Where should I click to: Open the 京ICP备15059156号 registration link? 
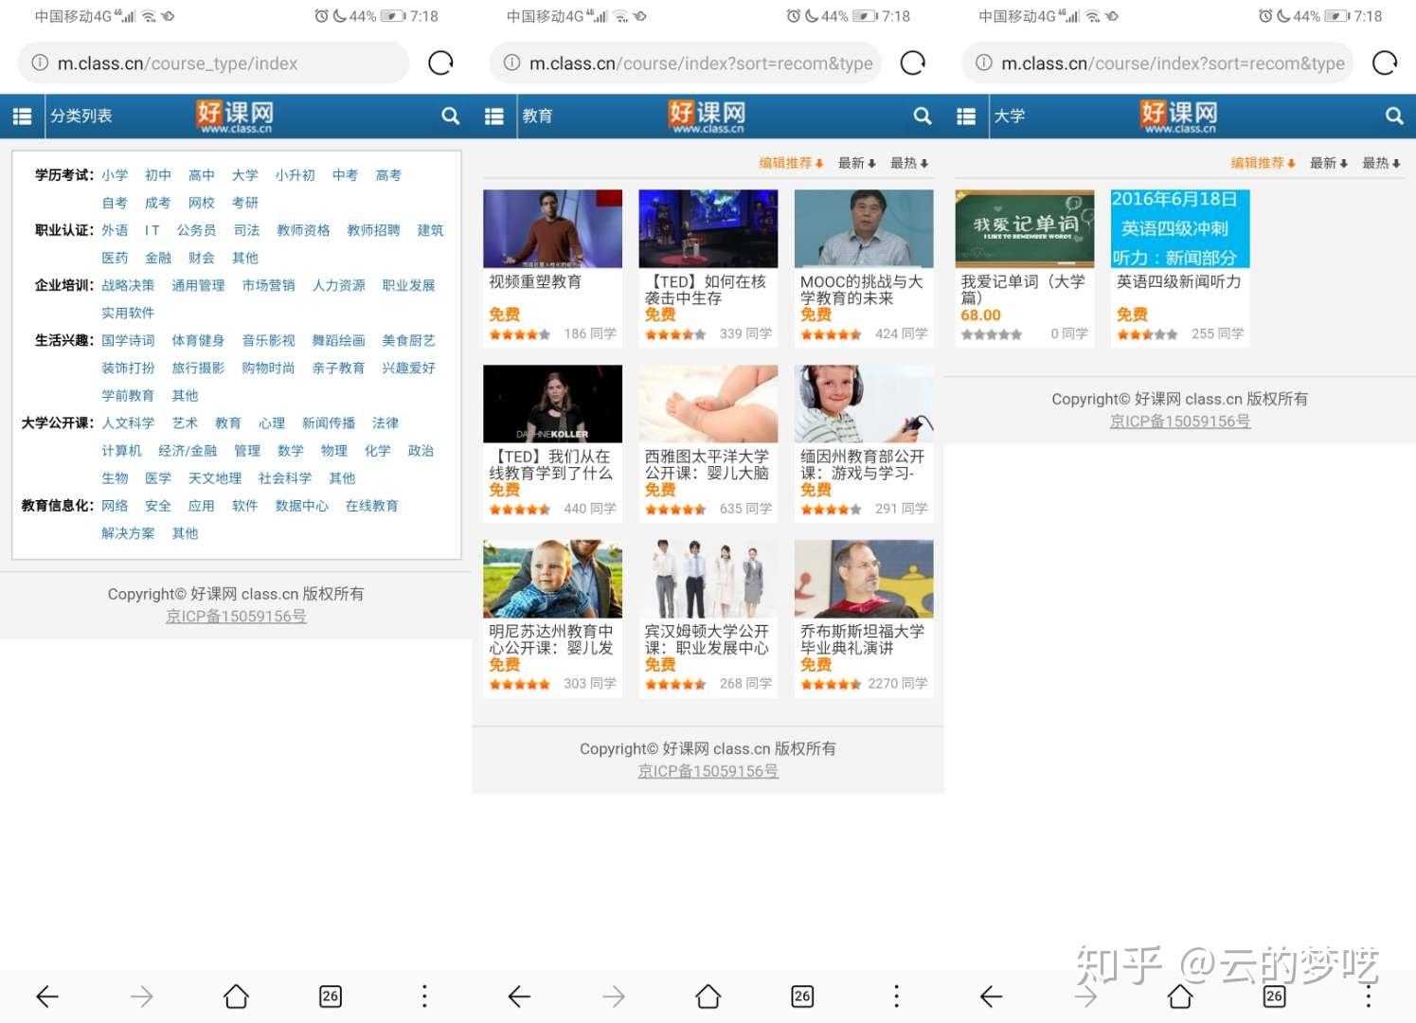pyautogui.click(x=236, y=616)
